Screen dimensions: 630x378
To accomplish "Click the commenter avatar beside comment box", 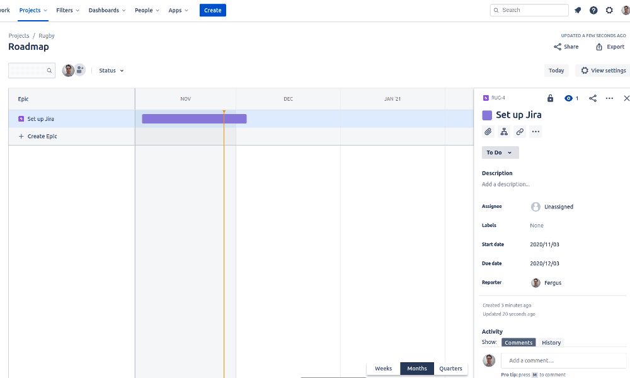I will click(x=489, y=360).
